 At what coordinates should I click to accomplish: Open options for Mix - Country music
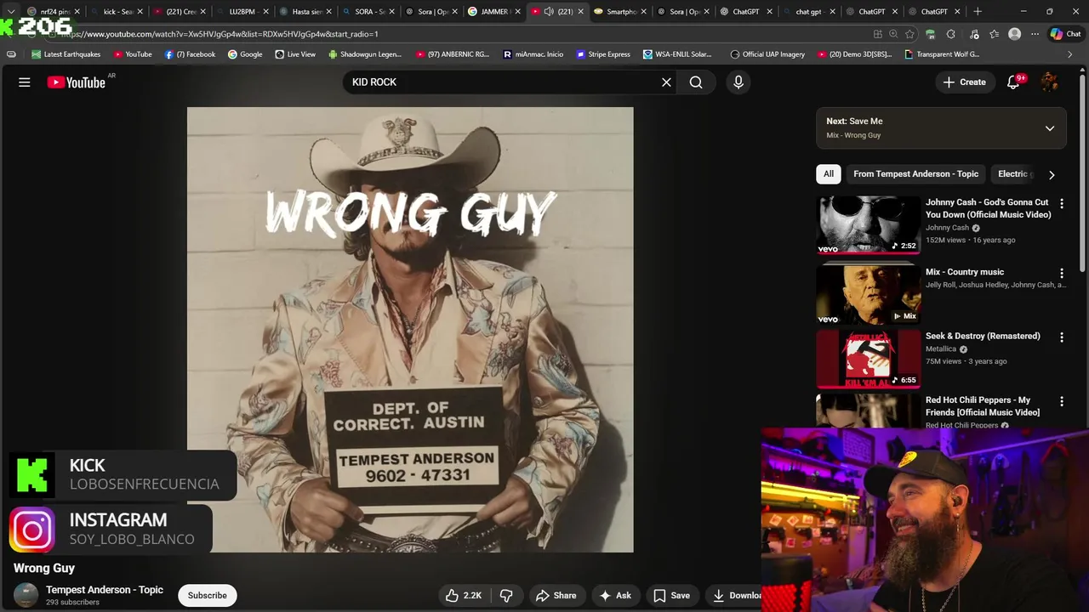point(1062,274)
